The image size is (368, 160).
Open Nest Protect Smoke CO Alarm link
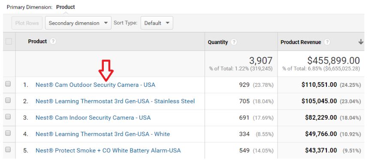click(x=108, y=151)
